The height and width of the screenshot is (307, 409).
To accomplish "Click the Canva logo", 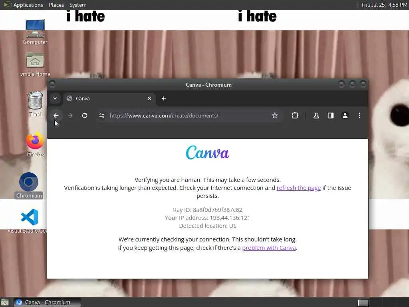I will point(208,152).
